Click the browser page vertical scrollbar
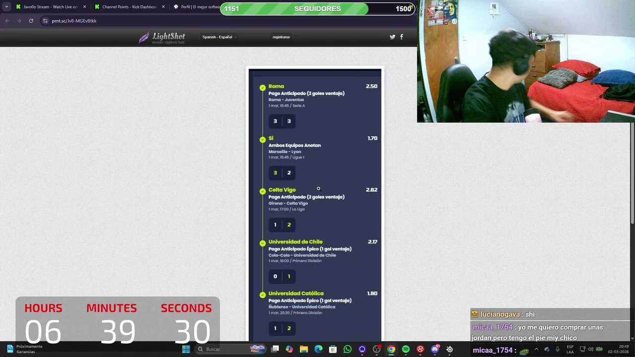The image size is (635, 357). (x=632, y=174)
